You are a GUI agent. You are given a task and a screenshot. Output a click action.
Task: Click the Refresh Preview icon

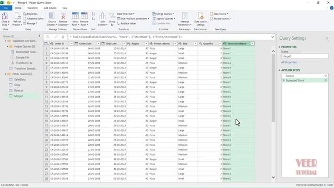tap(17, 16)
